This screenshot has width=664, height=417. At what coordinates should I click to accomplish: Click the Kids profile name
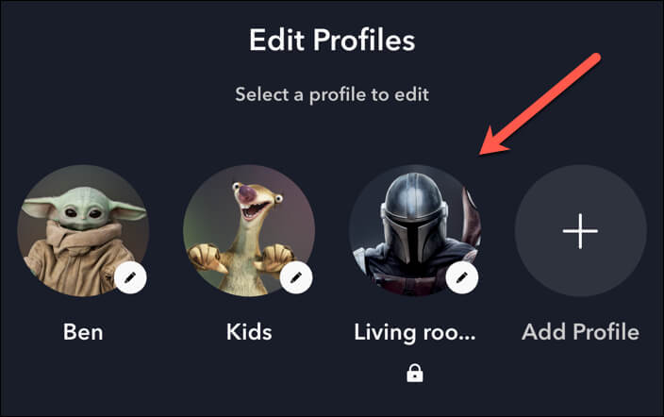pos(248,332)
